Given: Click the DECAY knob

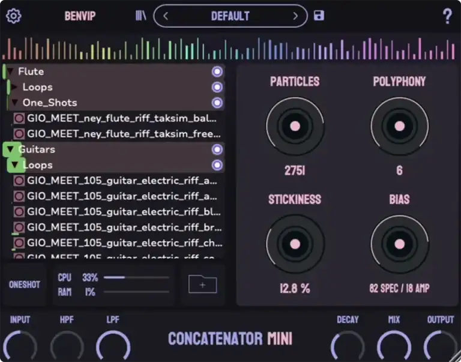Looking at the screenshot, I should point(348,346).
